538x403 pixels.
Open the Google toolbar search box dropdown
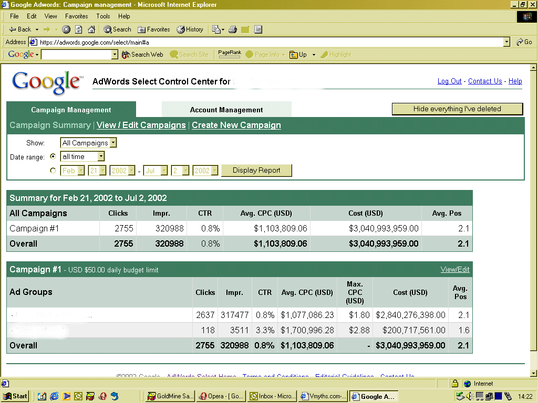[x=115, y=55]
